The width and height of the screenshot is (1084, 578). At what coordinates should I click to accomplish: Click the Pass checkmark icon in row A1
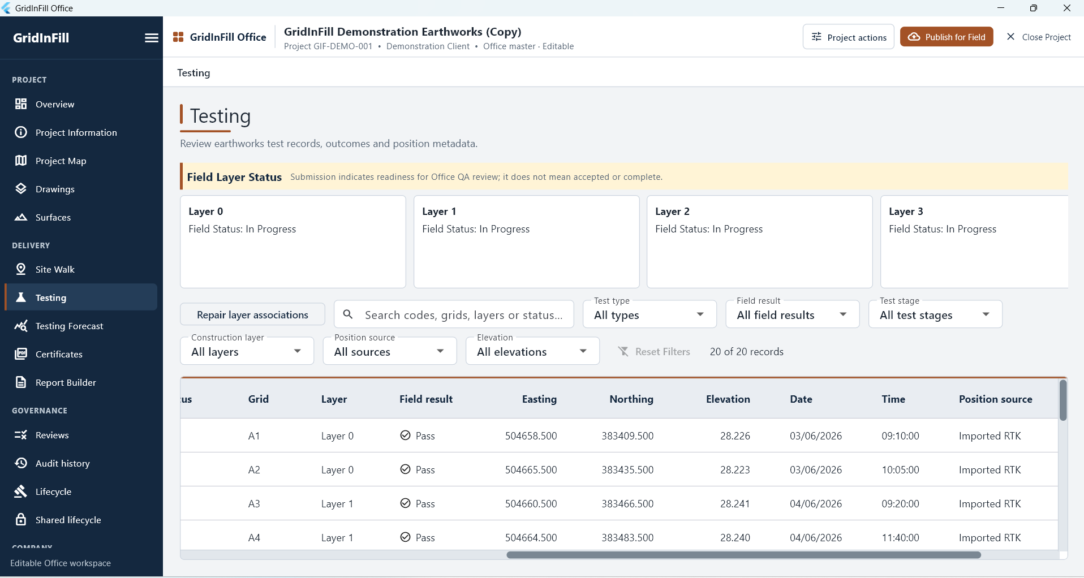405,435
